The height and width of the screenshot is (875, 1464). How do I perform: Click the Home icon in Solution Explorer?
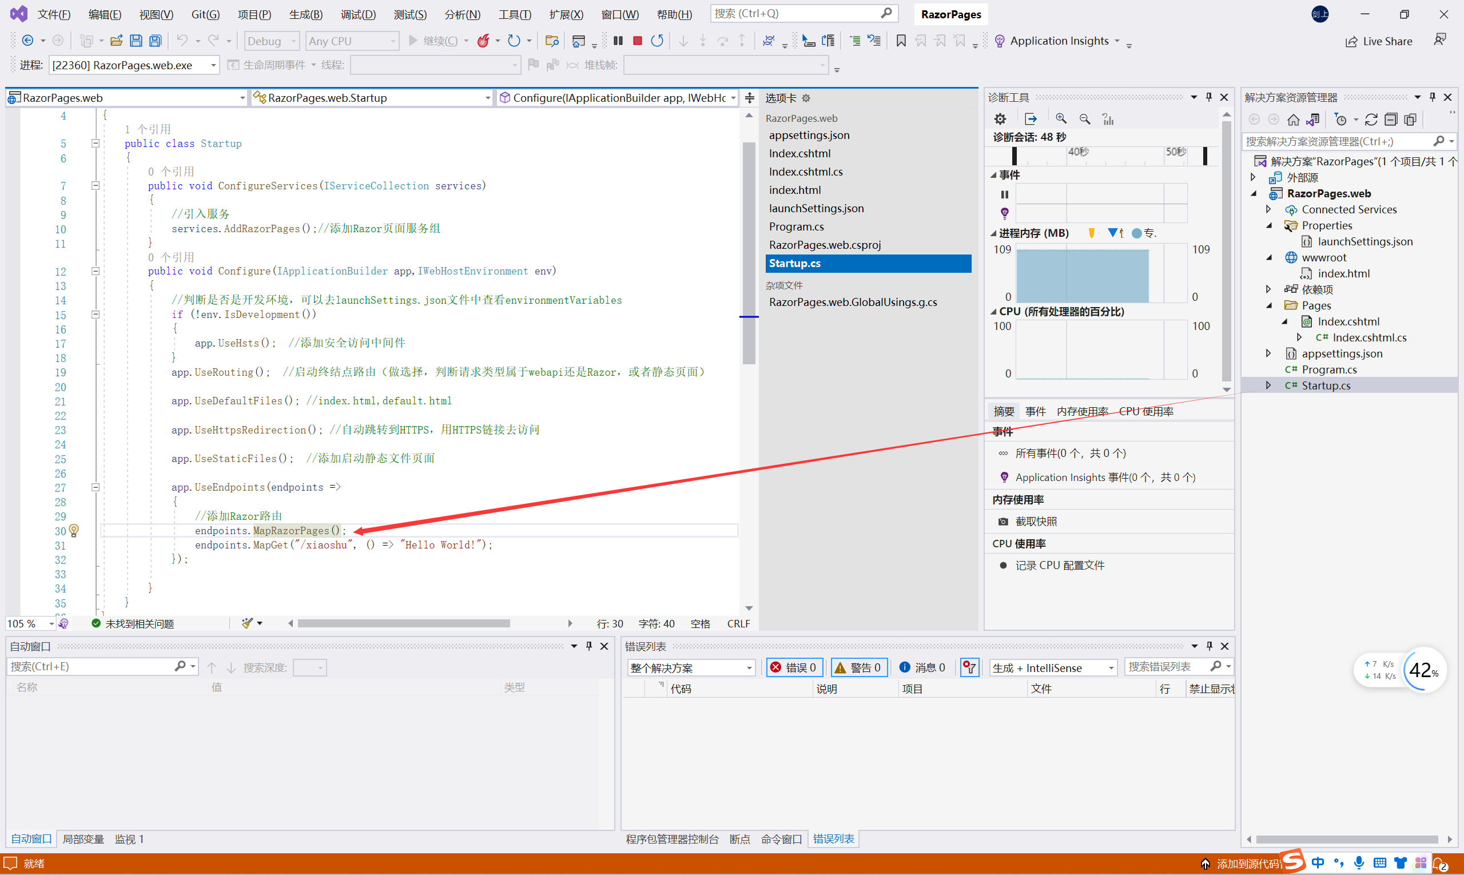[1293, 120]
